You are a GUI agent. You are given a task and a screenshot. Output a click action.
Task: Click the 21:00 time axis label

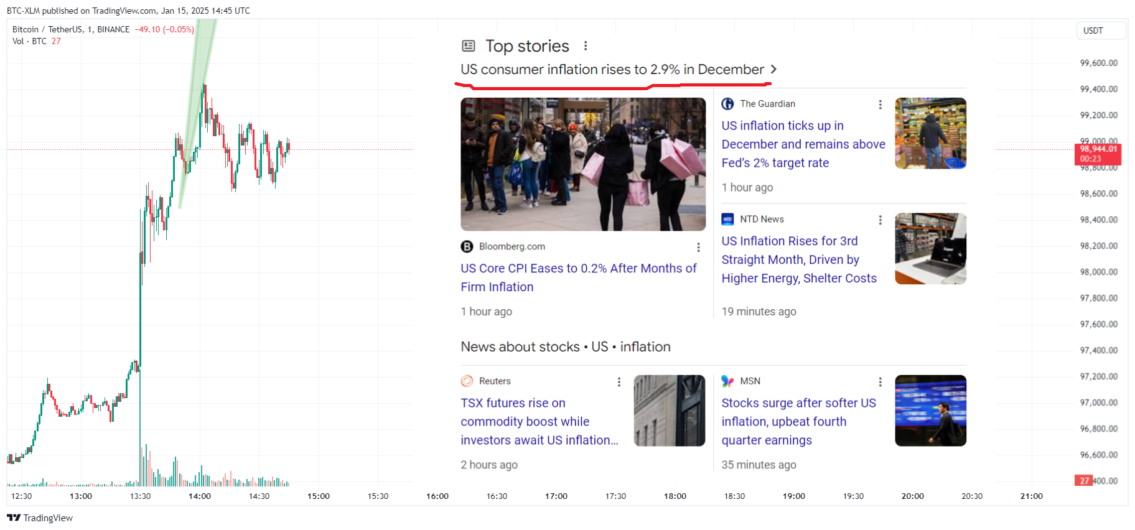coord(1032,496)
